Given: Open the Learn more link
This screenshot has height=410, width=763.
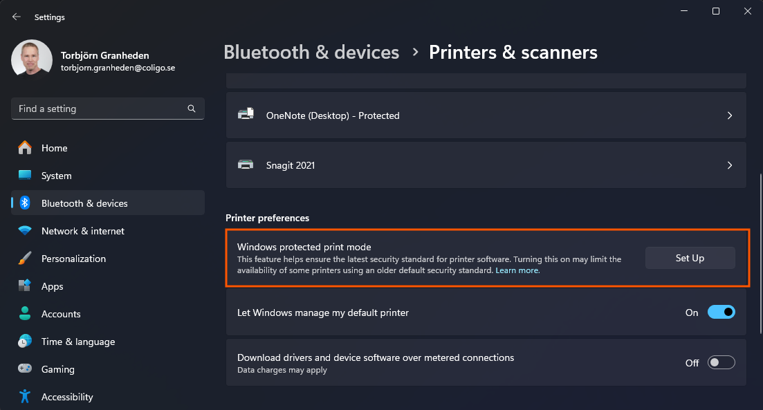Looking at the screenshot, I should (517, 270).
